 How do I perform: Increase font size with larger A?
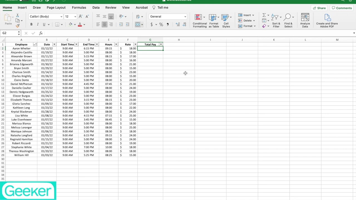81,16
